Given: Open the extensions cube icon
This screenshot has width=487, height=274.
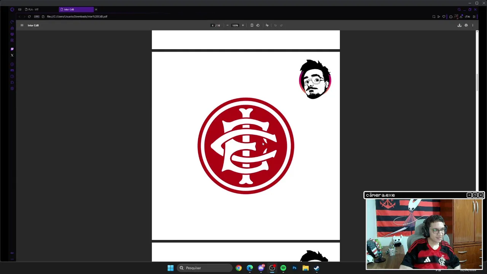Looking at the screenshot, I should click(451, 17).
